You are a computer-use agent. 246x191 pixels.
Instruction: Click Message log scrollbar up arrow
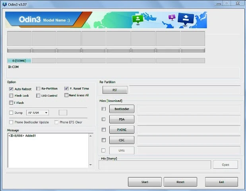(x=91, y=136)
